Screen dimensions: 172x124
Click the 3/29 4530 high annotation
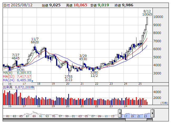click(x=83, y=57)
